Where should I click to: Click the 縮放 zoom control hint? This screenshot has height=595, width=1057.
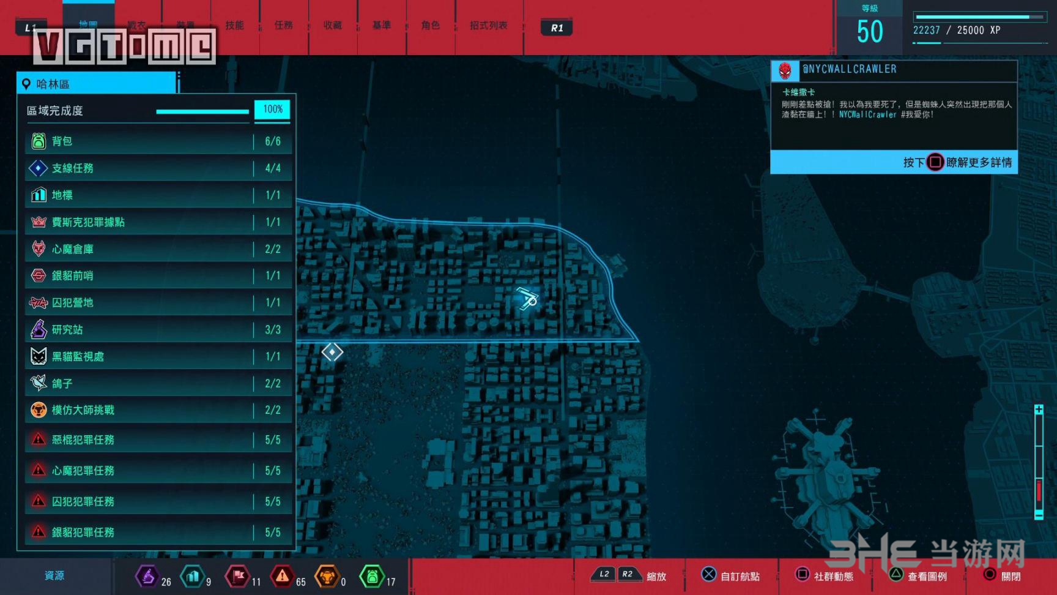tap(628, 576)
